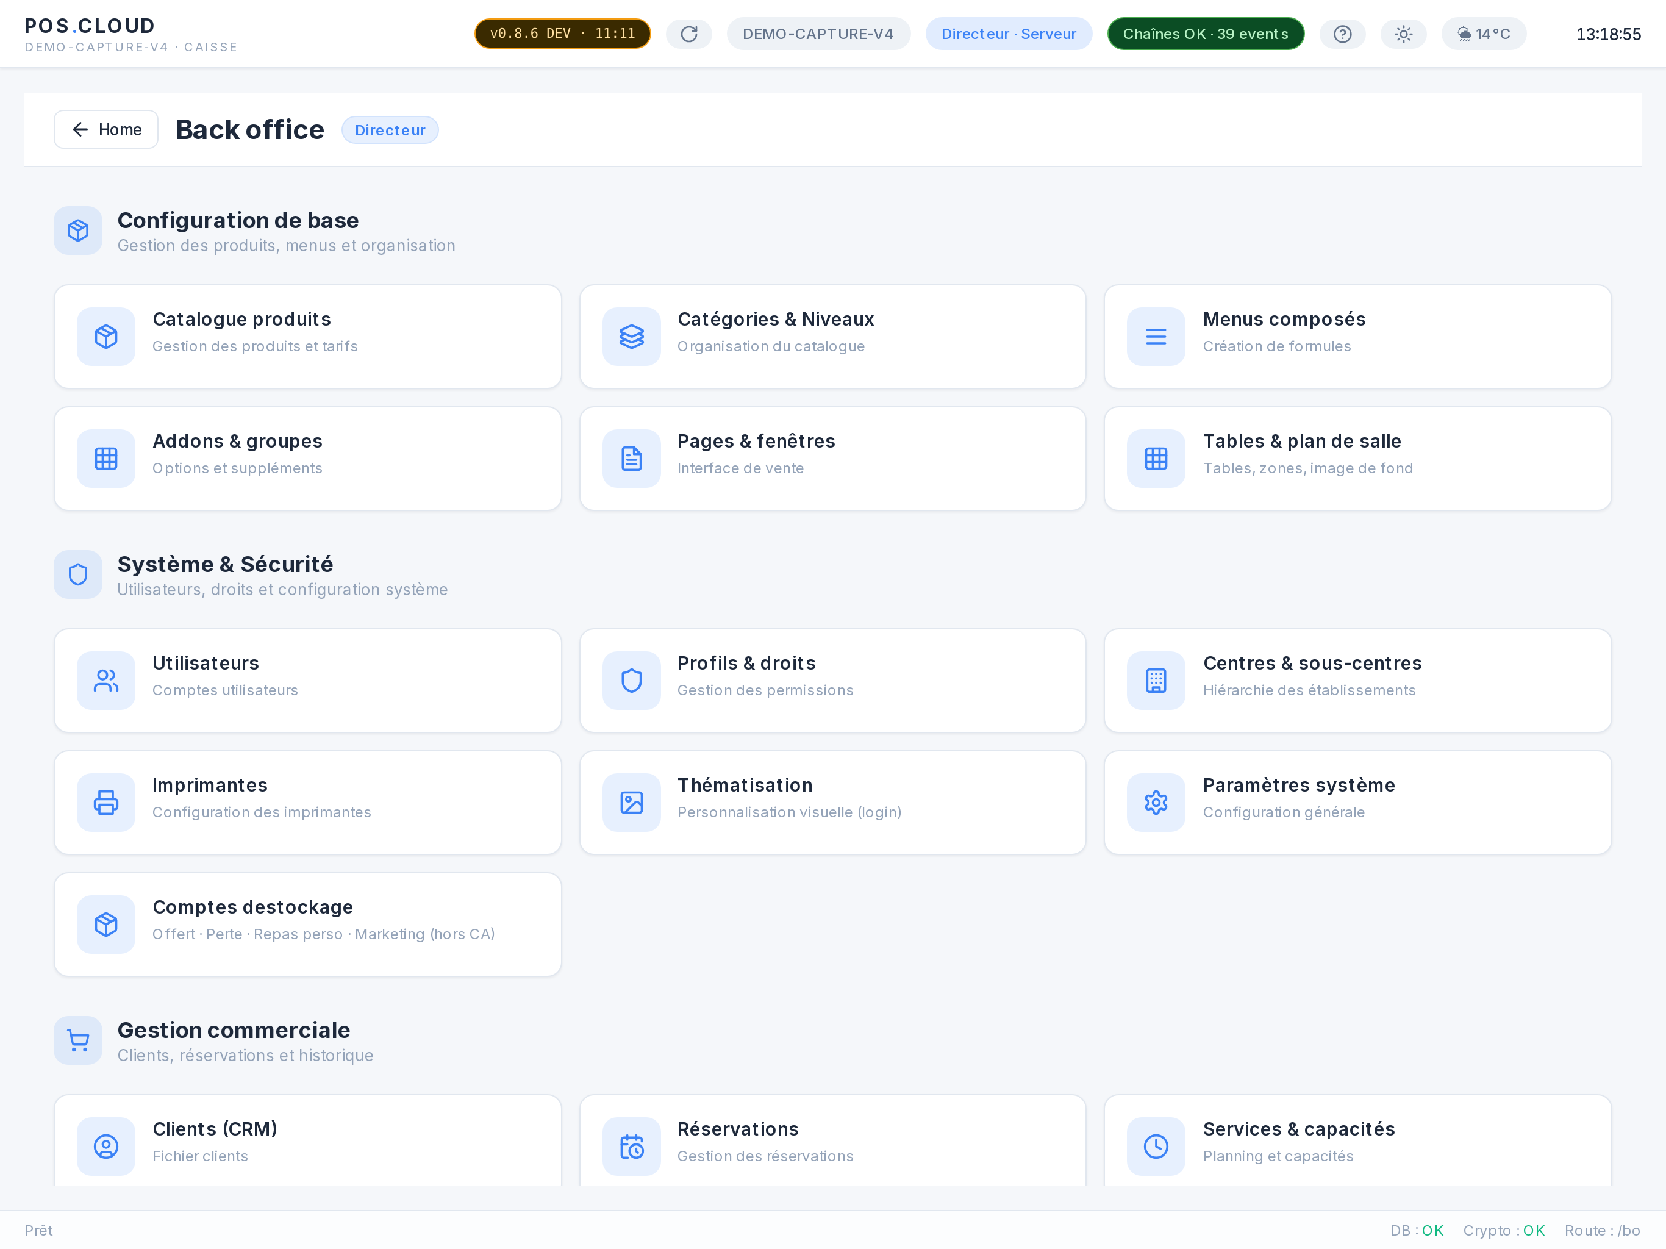
Task: Open Menus composés card title
Action: [x=1284, y=320]
